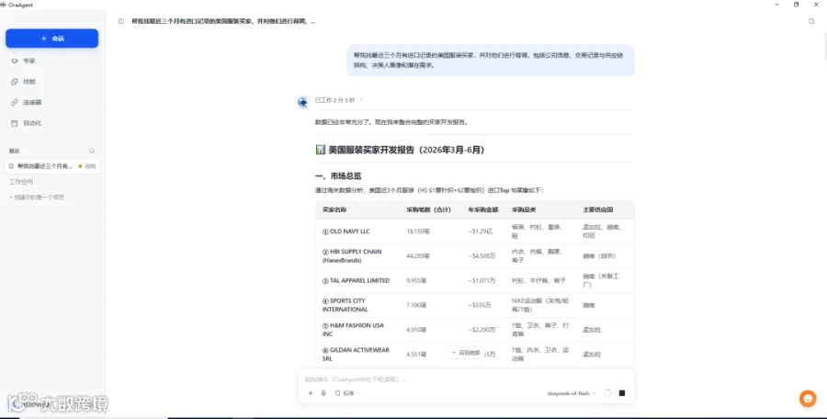Click the microphone voice input icon
This screenshot has width=827, height=419.
(x=323, y=393)
